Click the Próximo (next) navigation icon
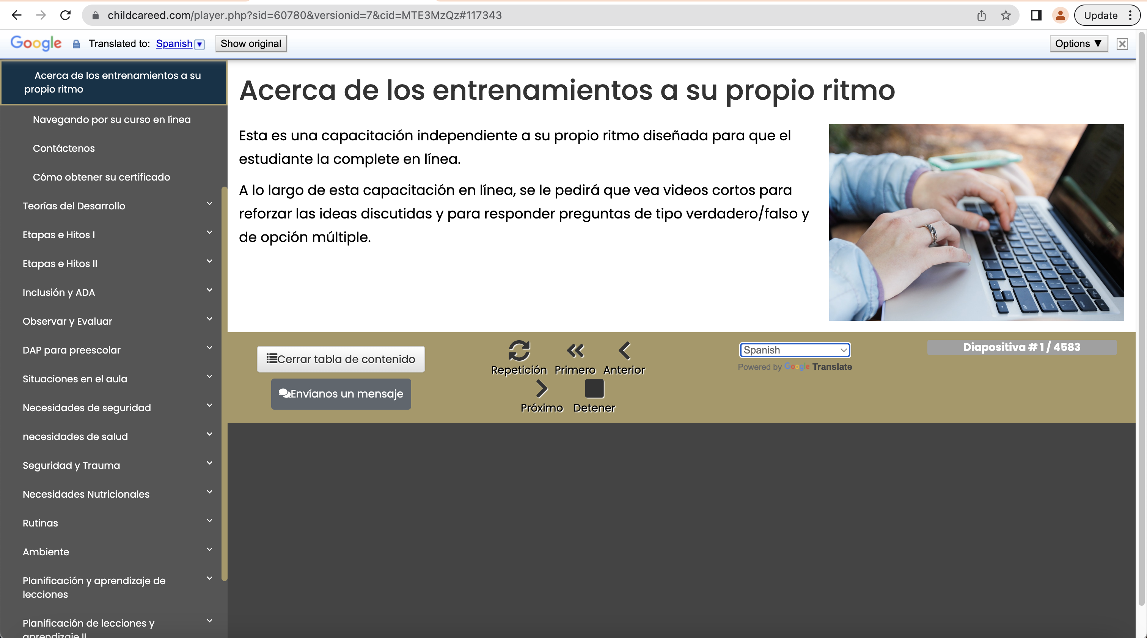1147x638 pixels. (542, 388)
